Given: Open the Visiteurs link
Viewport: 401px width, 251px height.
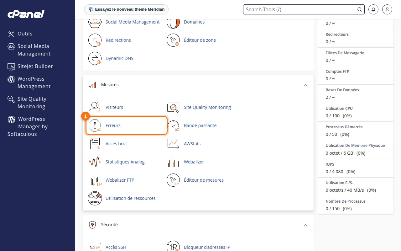Looking at the screenshot, I should pyautogui.click(x=114, y=107).
